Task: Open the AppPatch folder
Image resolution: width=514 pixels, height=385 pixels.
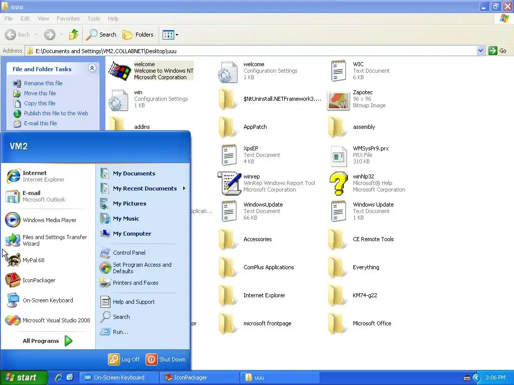Action: tap(243, 127)
